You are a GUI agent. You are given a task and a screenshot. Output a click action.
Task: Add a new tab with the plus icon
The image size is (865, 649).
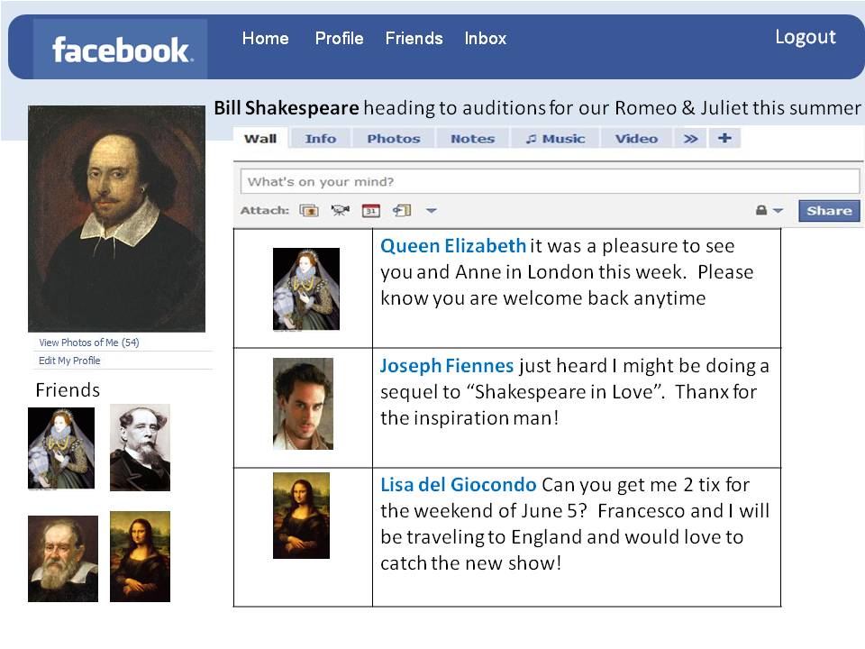click(x=724, y=138)
